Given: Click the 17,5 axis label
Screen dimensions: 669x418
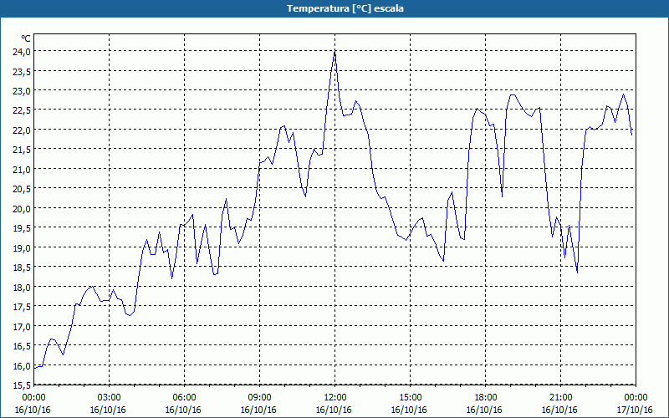Looking at the screenshot, I should click(22, 307).
